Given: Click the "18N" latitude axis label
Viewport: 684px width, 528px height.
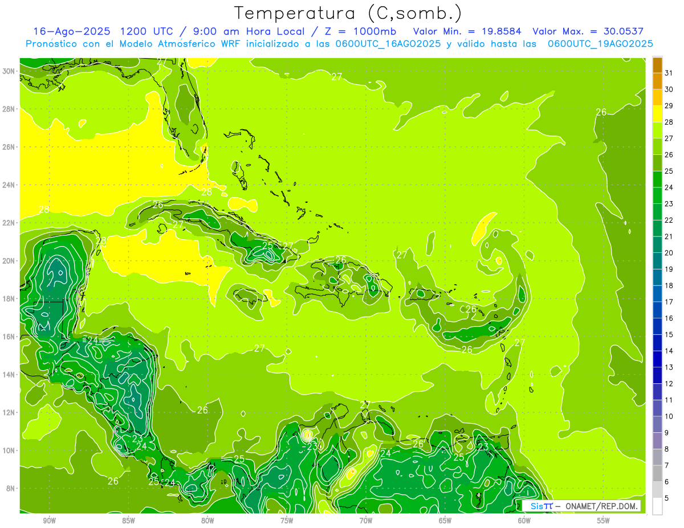Looking at the screenshot, I should [x=8, y=298].
